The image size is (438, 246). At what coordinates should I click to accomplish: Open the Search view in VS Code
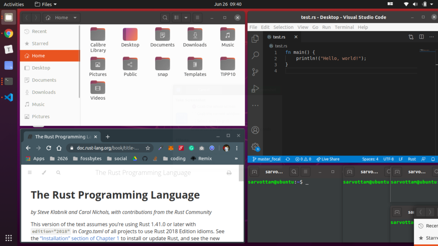(255, 55)
